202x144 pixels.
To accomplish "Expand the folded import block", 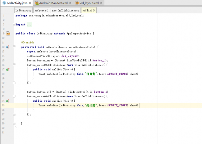I will [x=14, y=24].
